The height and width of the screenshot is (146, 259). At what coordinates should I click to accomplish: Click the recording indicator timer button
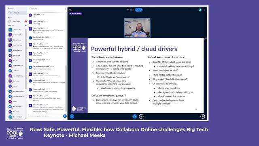[x=139, y=10]
